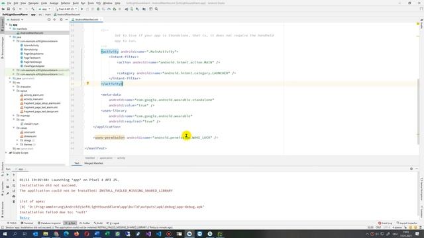Click the Windows Start button
Viewport: 424px width, 238px height.
[x=5, y=233]
